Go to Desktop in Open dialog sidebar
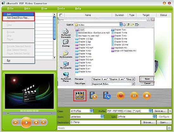This screenshot has width=174, height=132. point(66,43)
